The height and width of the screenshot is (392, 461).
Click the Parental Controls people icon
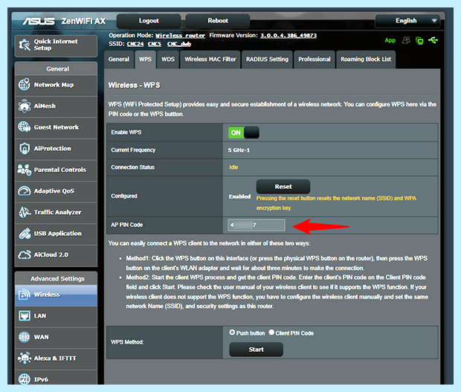tap(24, 170)
